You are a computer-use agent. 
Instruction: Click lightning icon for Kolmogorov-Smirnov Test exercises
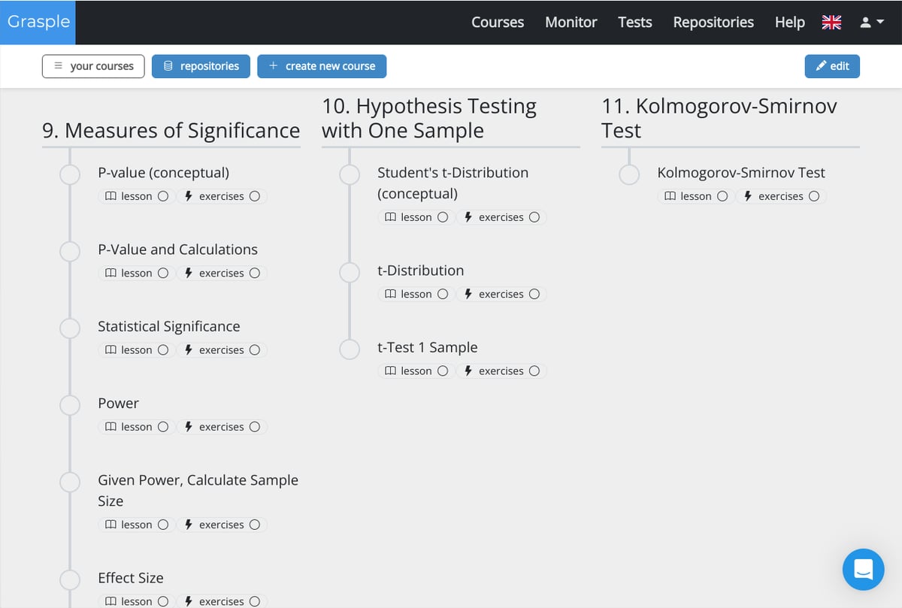pos(748,196)
